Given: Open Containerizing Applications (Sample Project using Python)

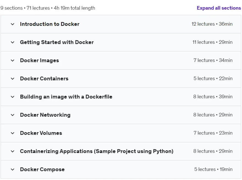Looking at the screenshot, I should [97, 151].
